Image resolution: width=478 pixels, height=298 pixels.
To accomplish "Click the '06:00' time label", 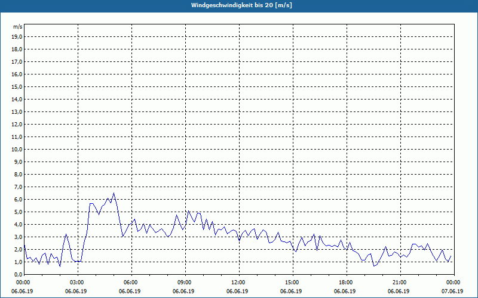I will pos(131,283).
